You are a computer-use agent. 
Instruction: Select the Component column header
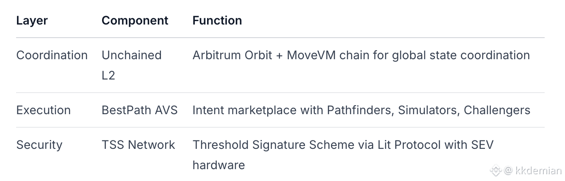(x=135, y=20)
